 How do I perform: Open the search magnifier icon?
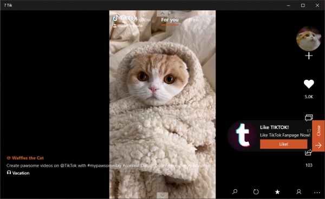coord(235,192)
